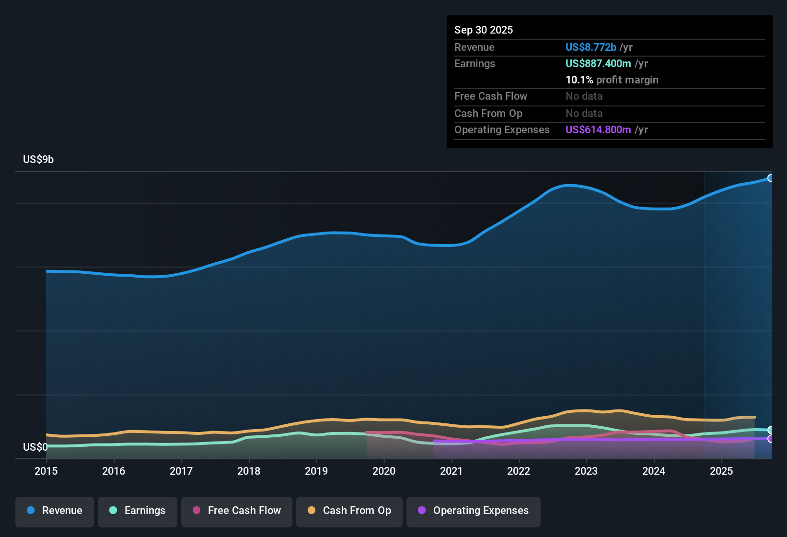Toggle the Revenue series visibility
787x537 pixels.
pos(54,511)
